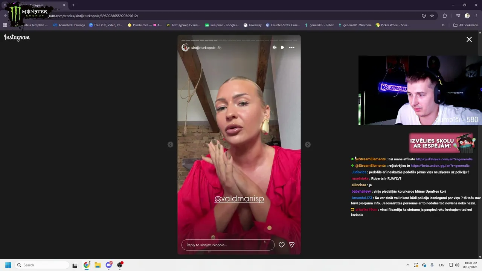Close the Instagram browser tab
This screenshot has height=271, width=482.
(x=64, y=5)
